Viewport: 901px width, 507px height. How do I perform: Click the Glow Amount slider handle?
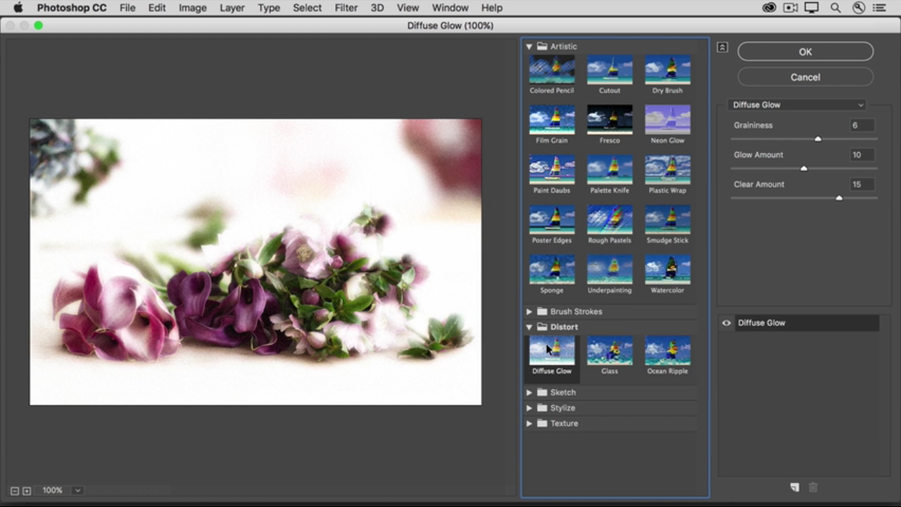804,168
